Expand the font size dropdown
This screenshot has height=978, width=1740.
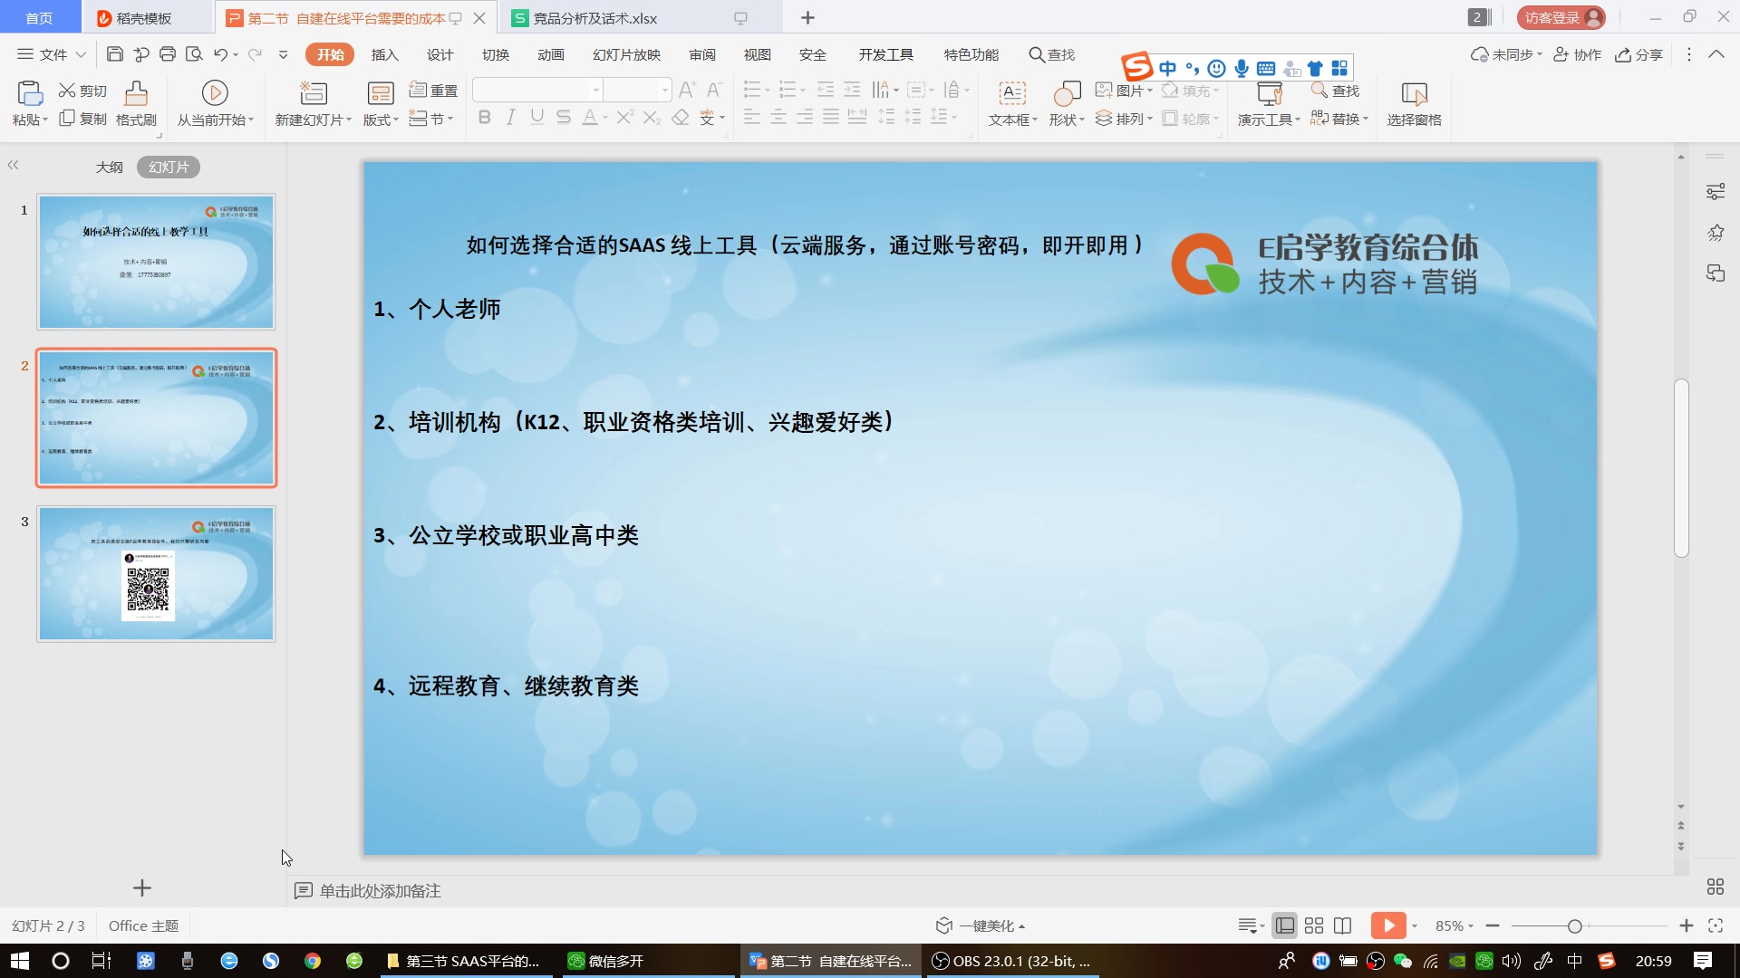(664, 90)
